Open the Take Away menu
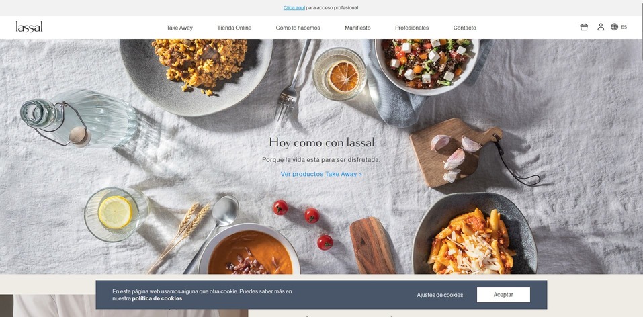 [x=179, y=28]
